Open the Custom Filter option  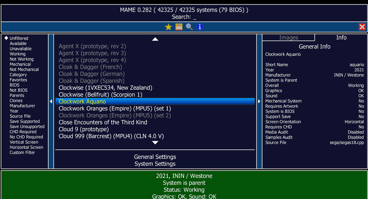point(22,153)
